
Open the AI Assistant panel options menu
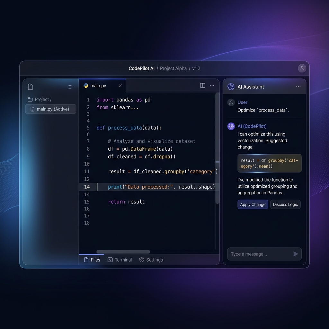298,87
